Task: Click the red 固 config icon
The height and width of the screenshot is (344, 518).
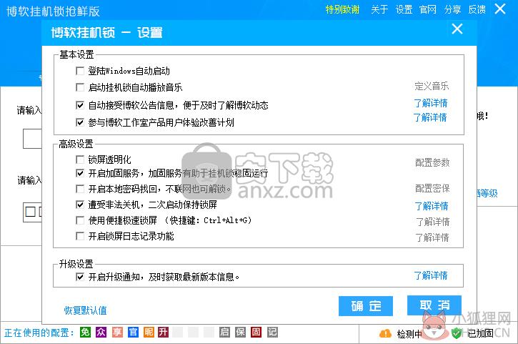Action: click(x=256, y=332)
